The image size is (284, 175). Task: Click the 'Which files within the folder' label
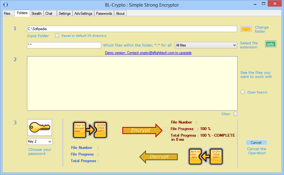[137, 45]
